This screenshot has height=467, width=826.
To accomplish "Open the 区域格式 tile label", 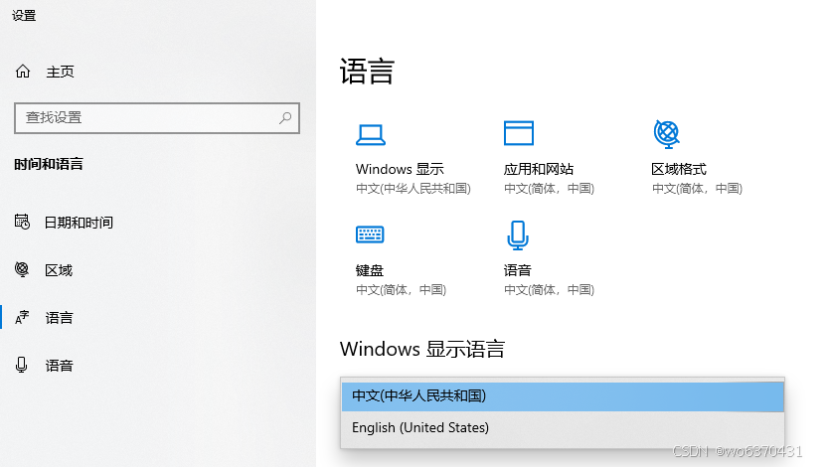I will (679, 169).
